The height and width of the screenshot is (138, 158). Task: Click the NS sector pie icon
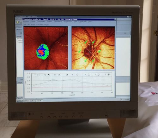(59, 75)
